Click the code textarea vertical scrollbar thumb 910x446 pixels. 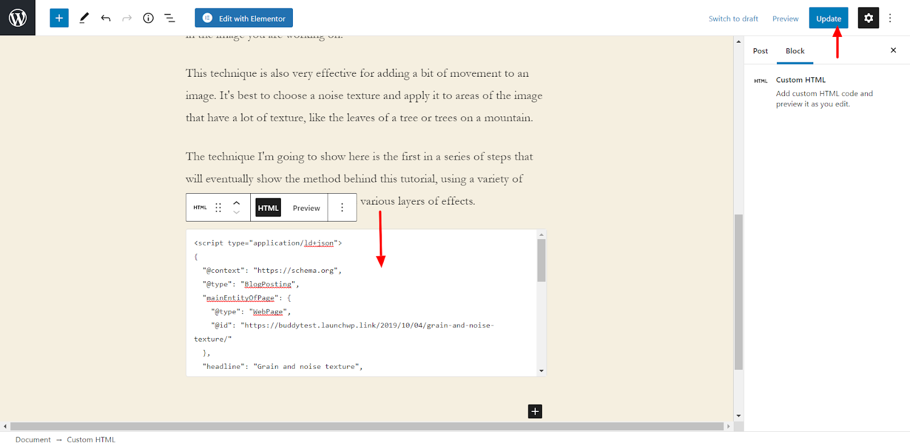click(x=541, y=260)
